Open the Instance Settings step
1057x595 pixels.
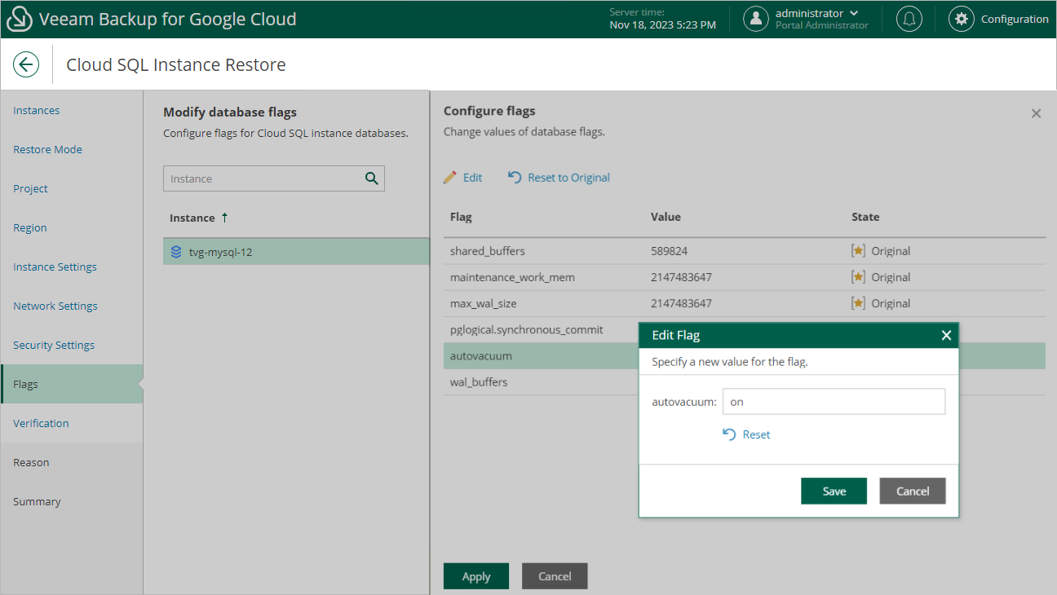point(55,267)
